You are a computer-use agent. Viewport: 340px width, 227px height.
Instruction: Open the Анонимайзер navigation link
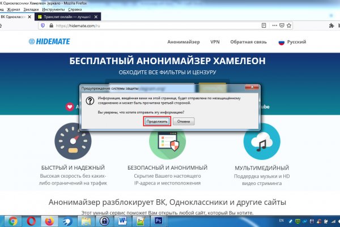coord(184,42)
